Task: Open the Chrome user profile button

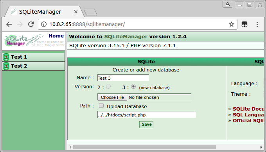Action: pos(228,4)
